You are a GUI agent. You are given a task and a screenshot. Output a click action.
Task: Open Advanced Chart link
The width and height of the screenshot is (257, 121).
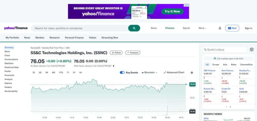[x=174, y=72]
